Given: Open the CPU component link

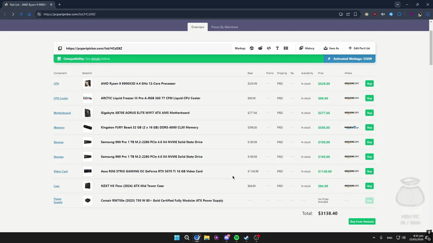Looking at the screenshot, I should click(56, 84).
